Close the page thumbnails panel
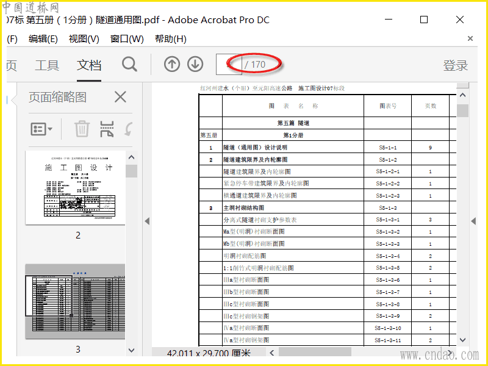488x366 pixels. [x=120, y=97]
